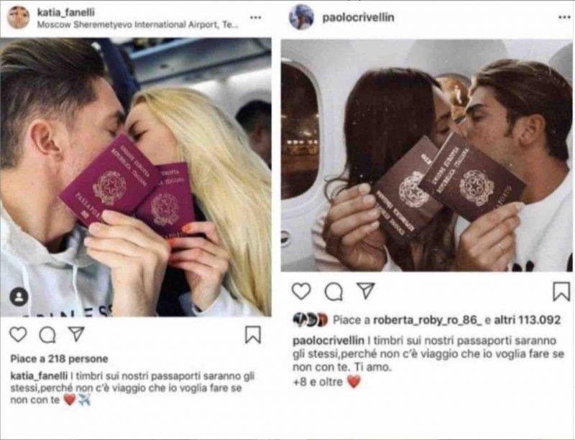Open more options on paolocrivellin's post
575x440 pixels.
pos(564,17)
